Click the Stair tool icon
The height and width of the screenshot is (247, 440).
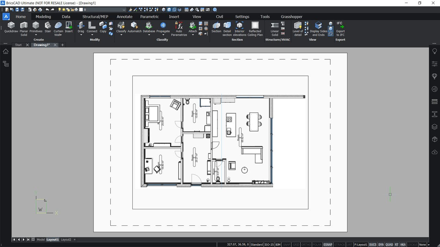(x=48, y=28)
